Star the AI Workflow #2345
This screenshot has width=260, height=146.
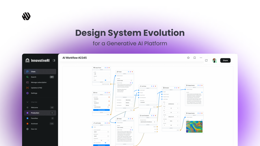click(x=188, y=58)
